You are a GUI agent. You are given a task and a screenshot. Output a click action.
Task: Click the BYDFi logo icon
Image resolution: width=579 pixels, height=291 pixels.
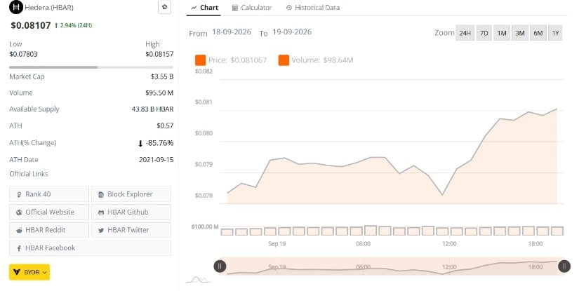(17, 272)
